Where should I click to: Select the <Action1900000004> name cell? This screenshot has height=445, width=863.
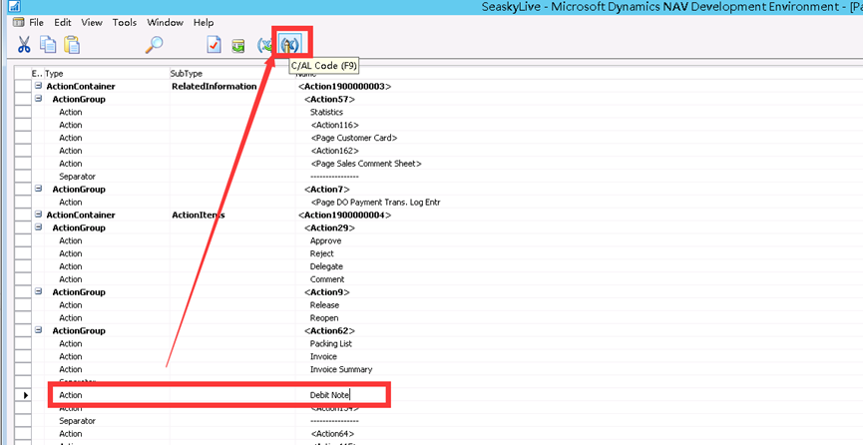coord(344,215)
